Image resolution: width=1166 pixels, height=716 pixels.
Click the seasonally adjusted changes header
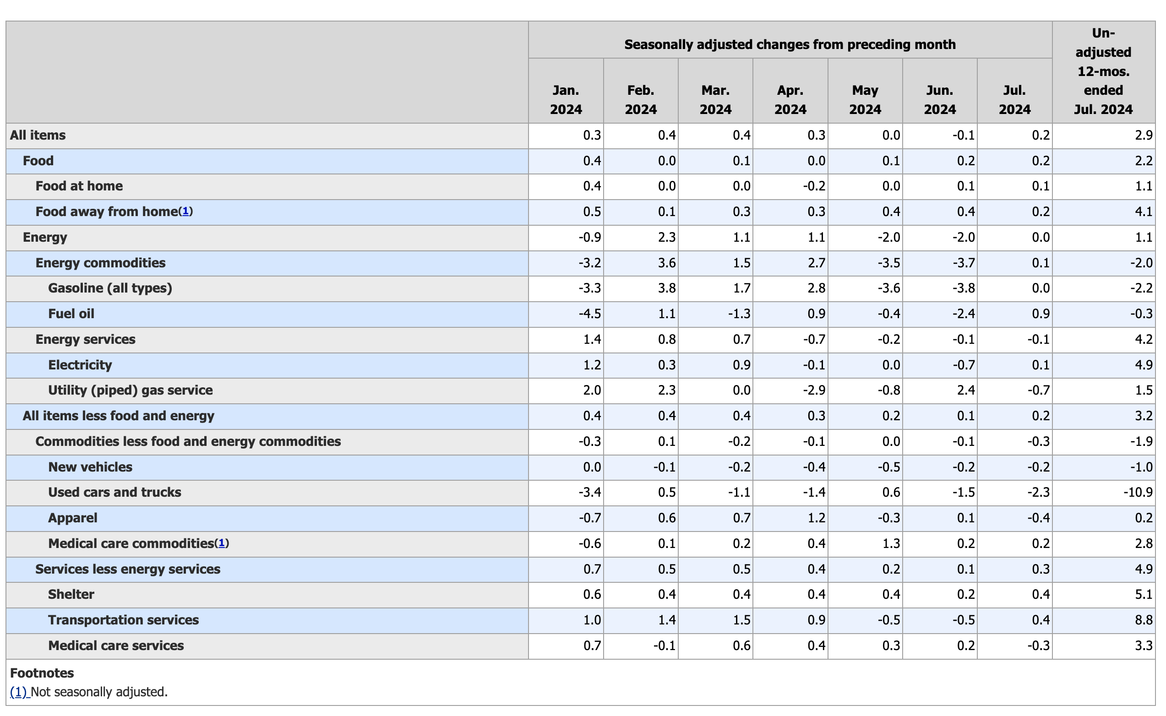[790, 44]
